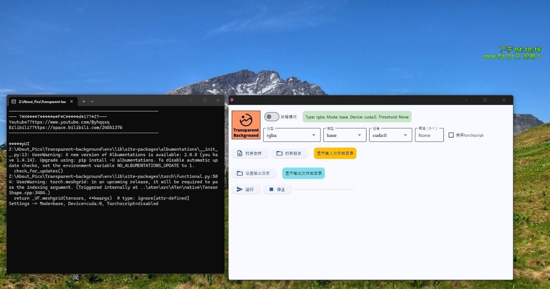Image resolution: width=550 pixels, height=289 pixels.
Task: Close the Transparent Background app window
Action: [x=504, y=100]
